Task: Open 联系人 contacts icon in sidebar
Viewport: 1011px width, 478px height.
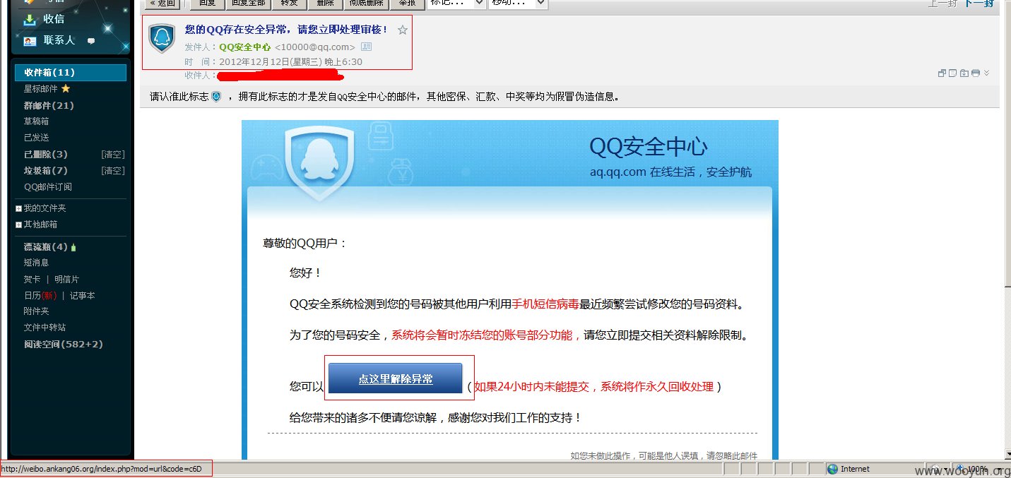Action: tap(29, 41)
